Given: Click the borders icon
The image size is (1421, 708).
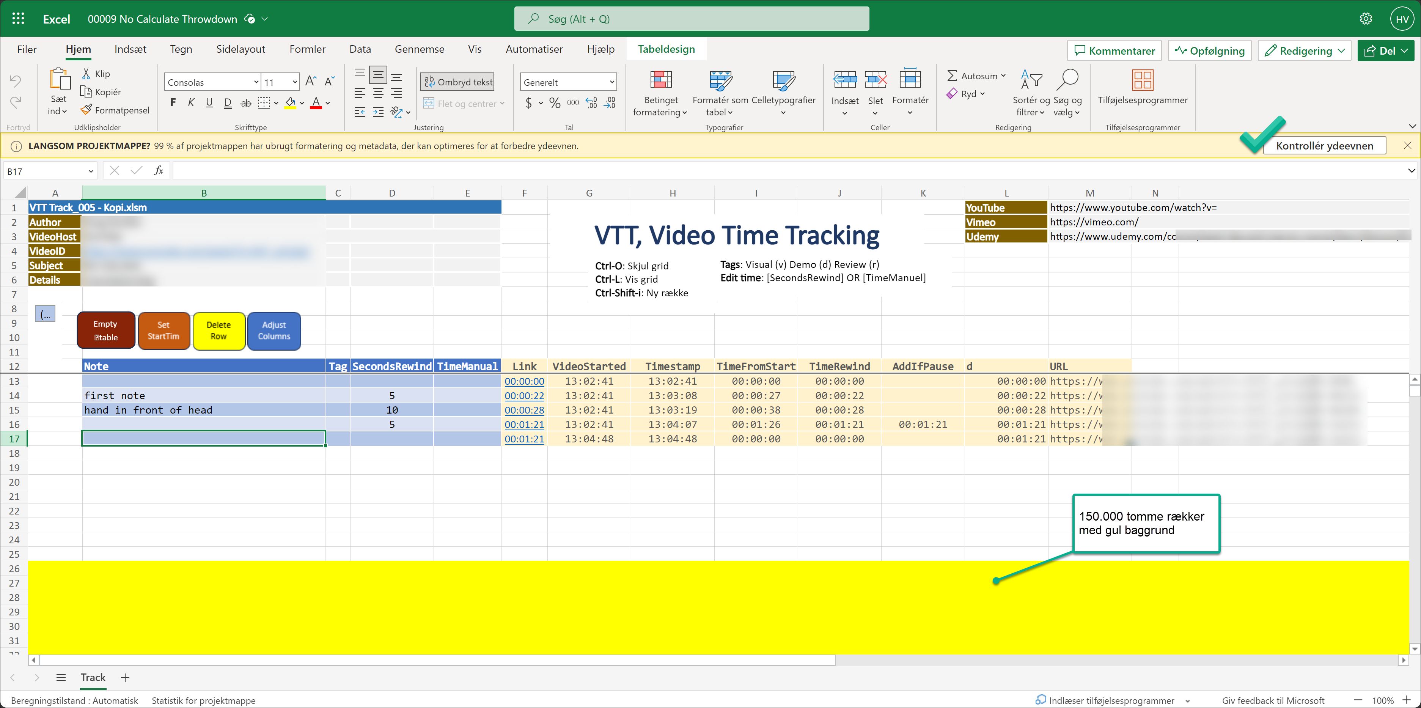Looking at the screenshot, I should click(x=264, y=103).
